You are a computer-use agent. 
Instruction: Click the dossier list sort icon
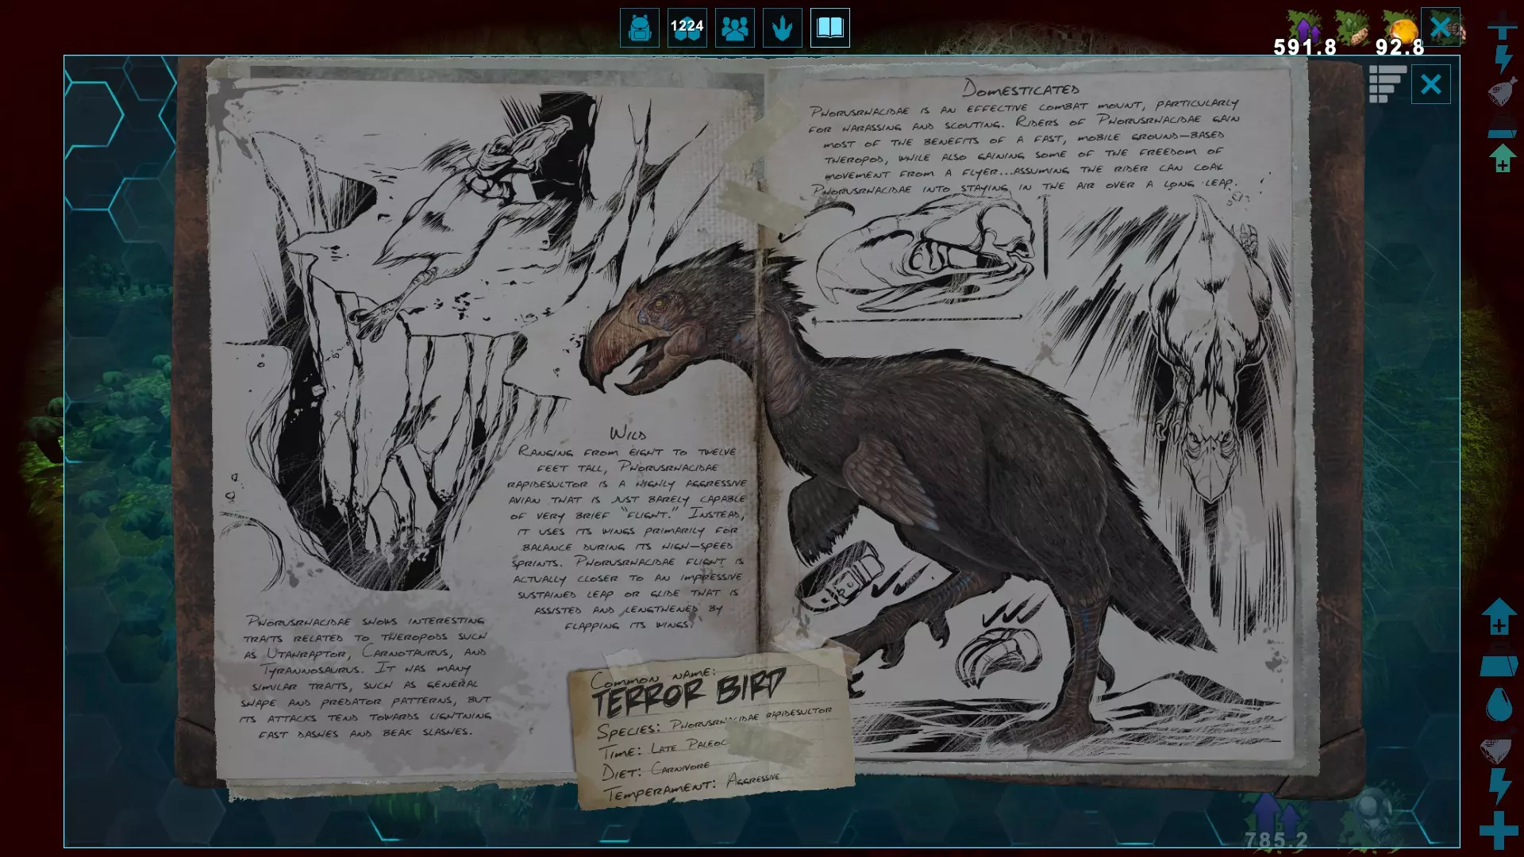tap(1387, 84)
